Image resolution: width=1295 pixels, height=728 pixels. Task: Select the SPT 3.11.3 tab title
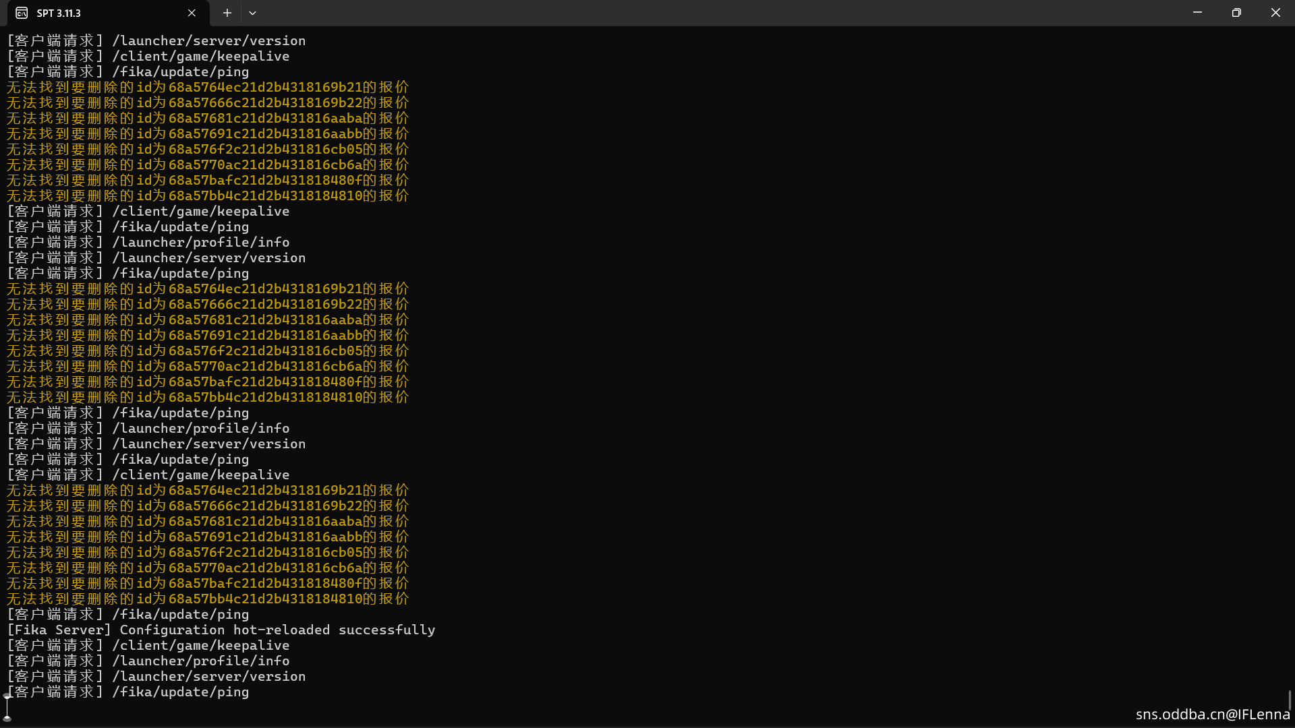[x=59, y=13]
